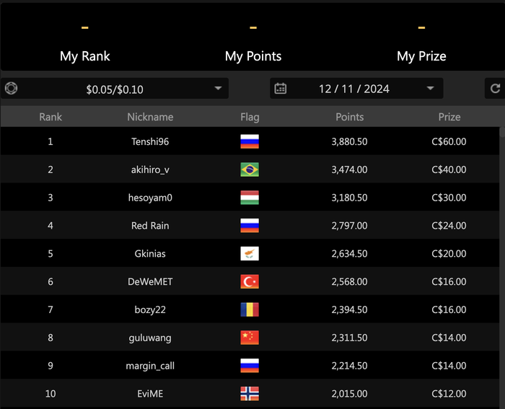Open the $0.05/$0.10 stakes dropdown
This screenshot has width=505, height=409.
point(115,88)
